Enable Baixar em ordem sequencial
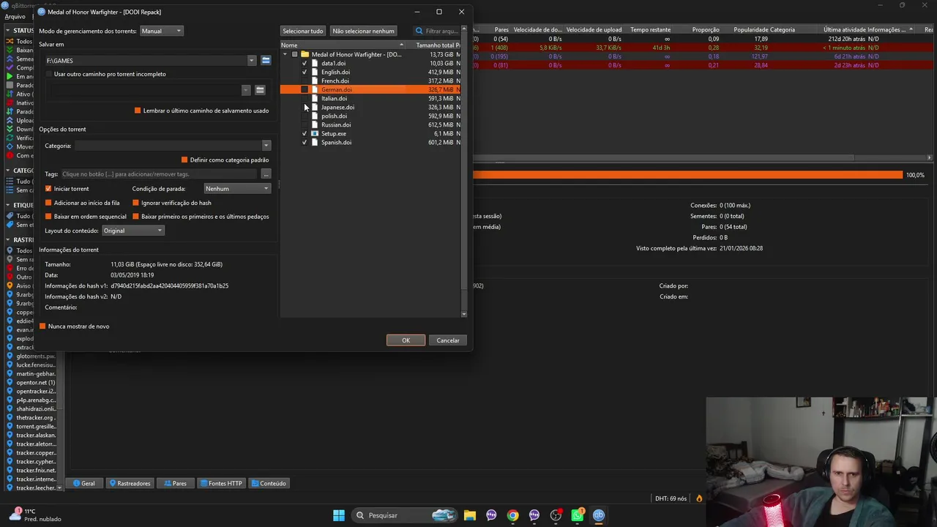 [x=48, y=217]
